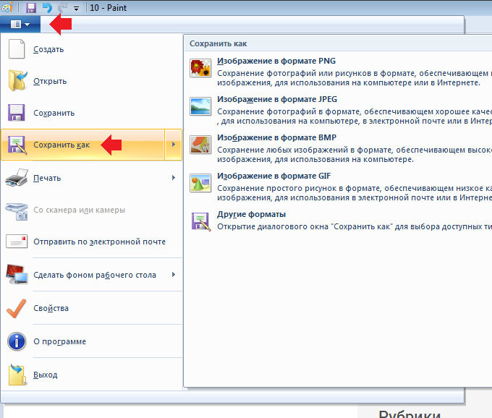Select Изображение в формате BMP title

pyautogui.click(x=276, y=137)
